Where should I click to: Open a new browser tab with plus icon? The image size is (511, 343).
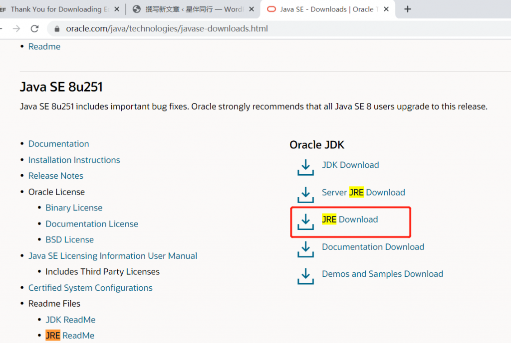(407, 9)
